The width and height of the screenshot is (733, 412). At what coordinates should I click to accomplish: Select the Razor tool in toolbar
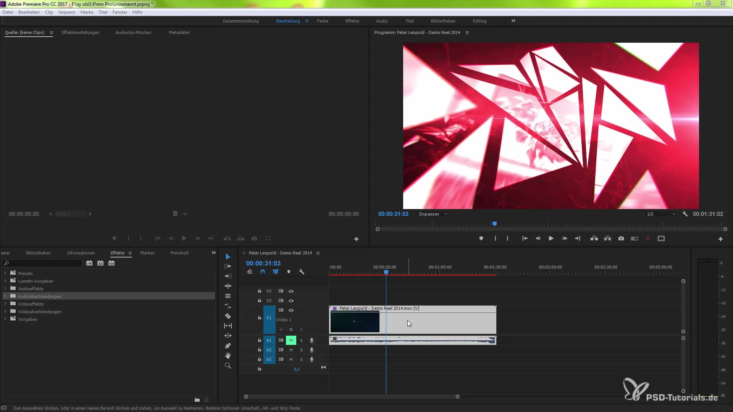coord(228,316)
